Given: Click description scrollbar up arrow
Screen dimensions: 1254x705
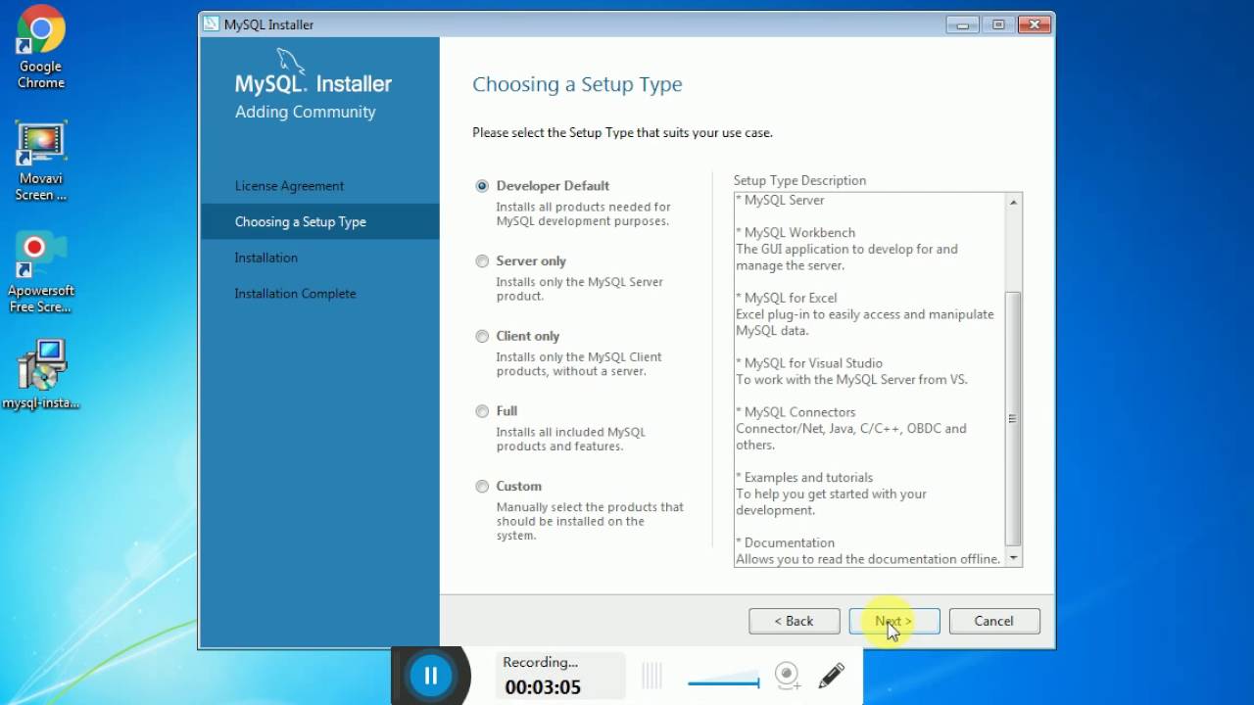Looking at the screenshot, I should [x=1014, y=202].
